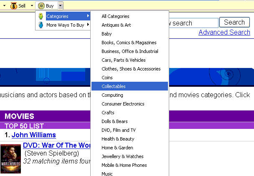Choose Business, Office & Industrial
The height and width of the screenshot is (176, 254).
tap(130, 51)
